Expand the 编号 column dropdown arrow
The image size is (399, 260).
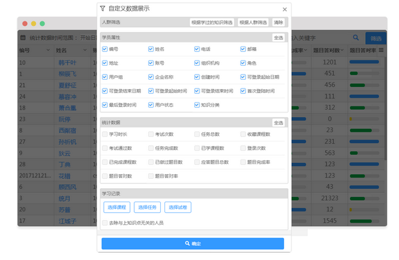pyautogui.click(x=48, y=50)
